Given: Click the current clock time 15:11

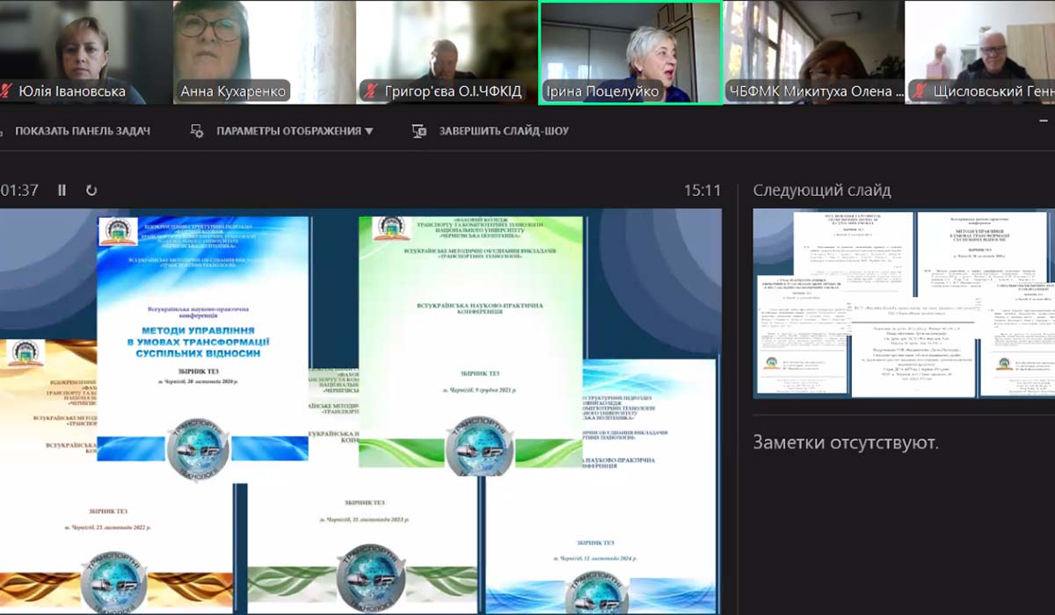Looking at the screenshot, I should tap(702, 190).
